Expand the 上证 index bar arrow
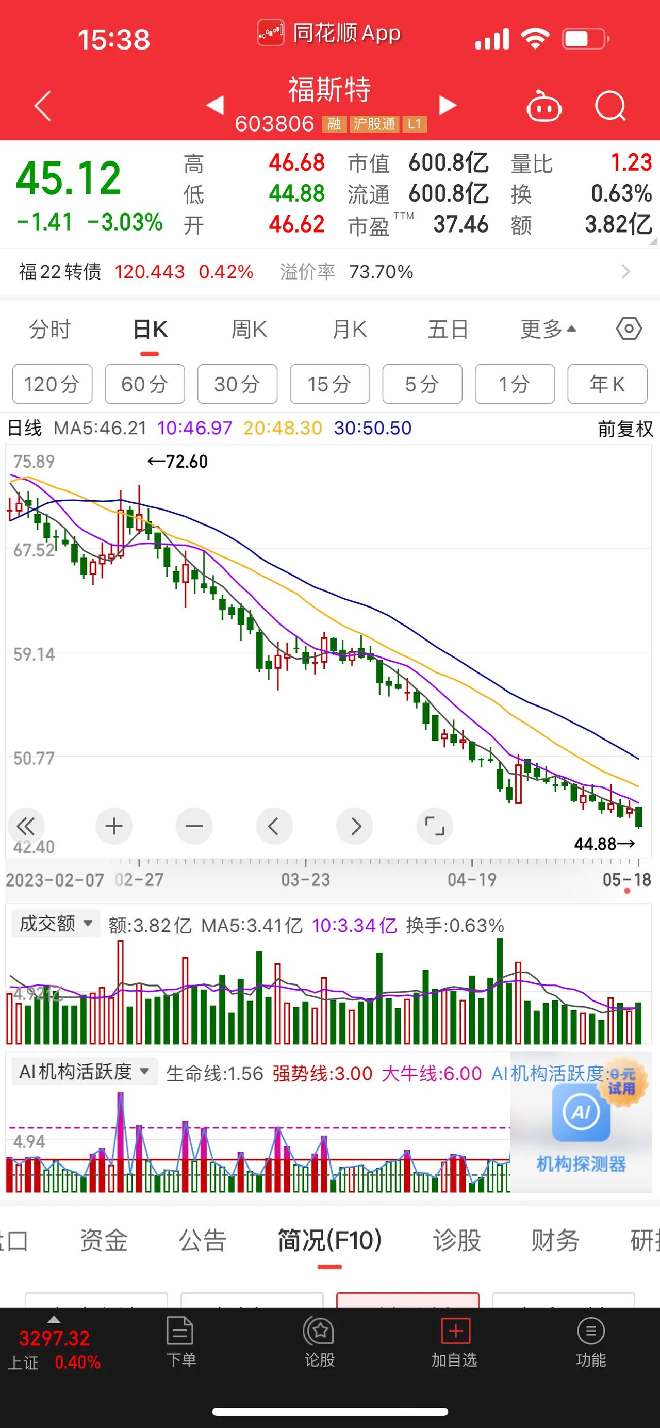The image size is (660, 1428). 54,1320
